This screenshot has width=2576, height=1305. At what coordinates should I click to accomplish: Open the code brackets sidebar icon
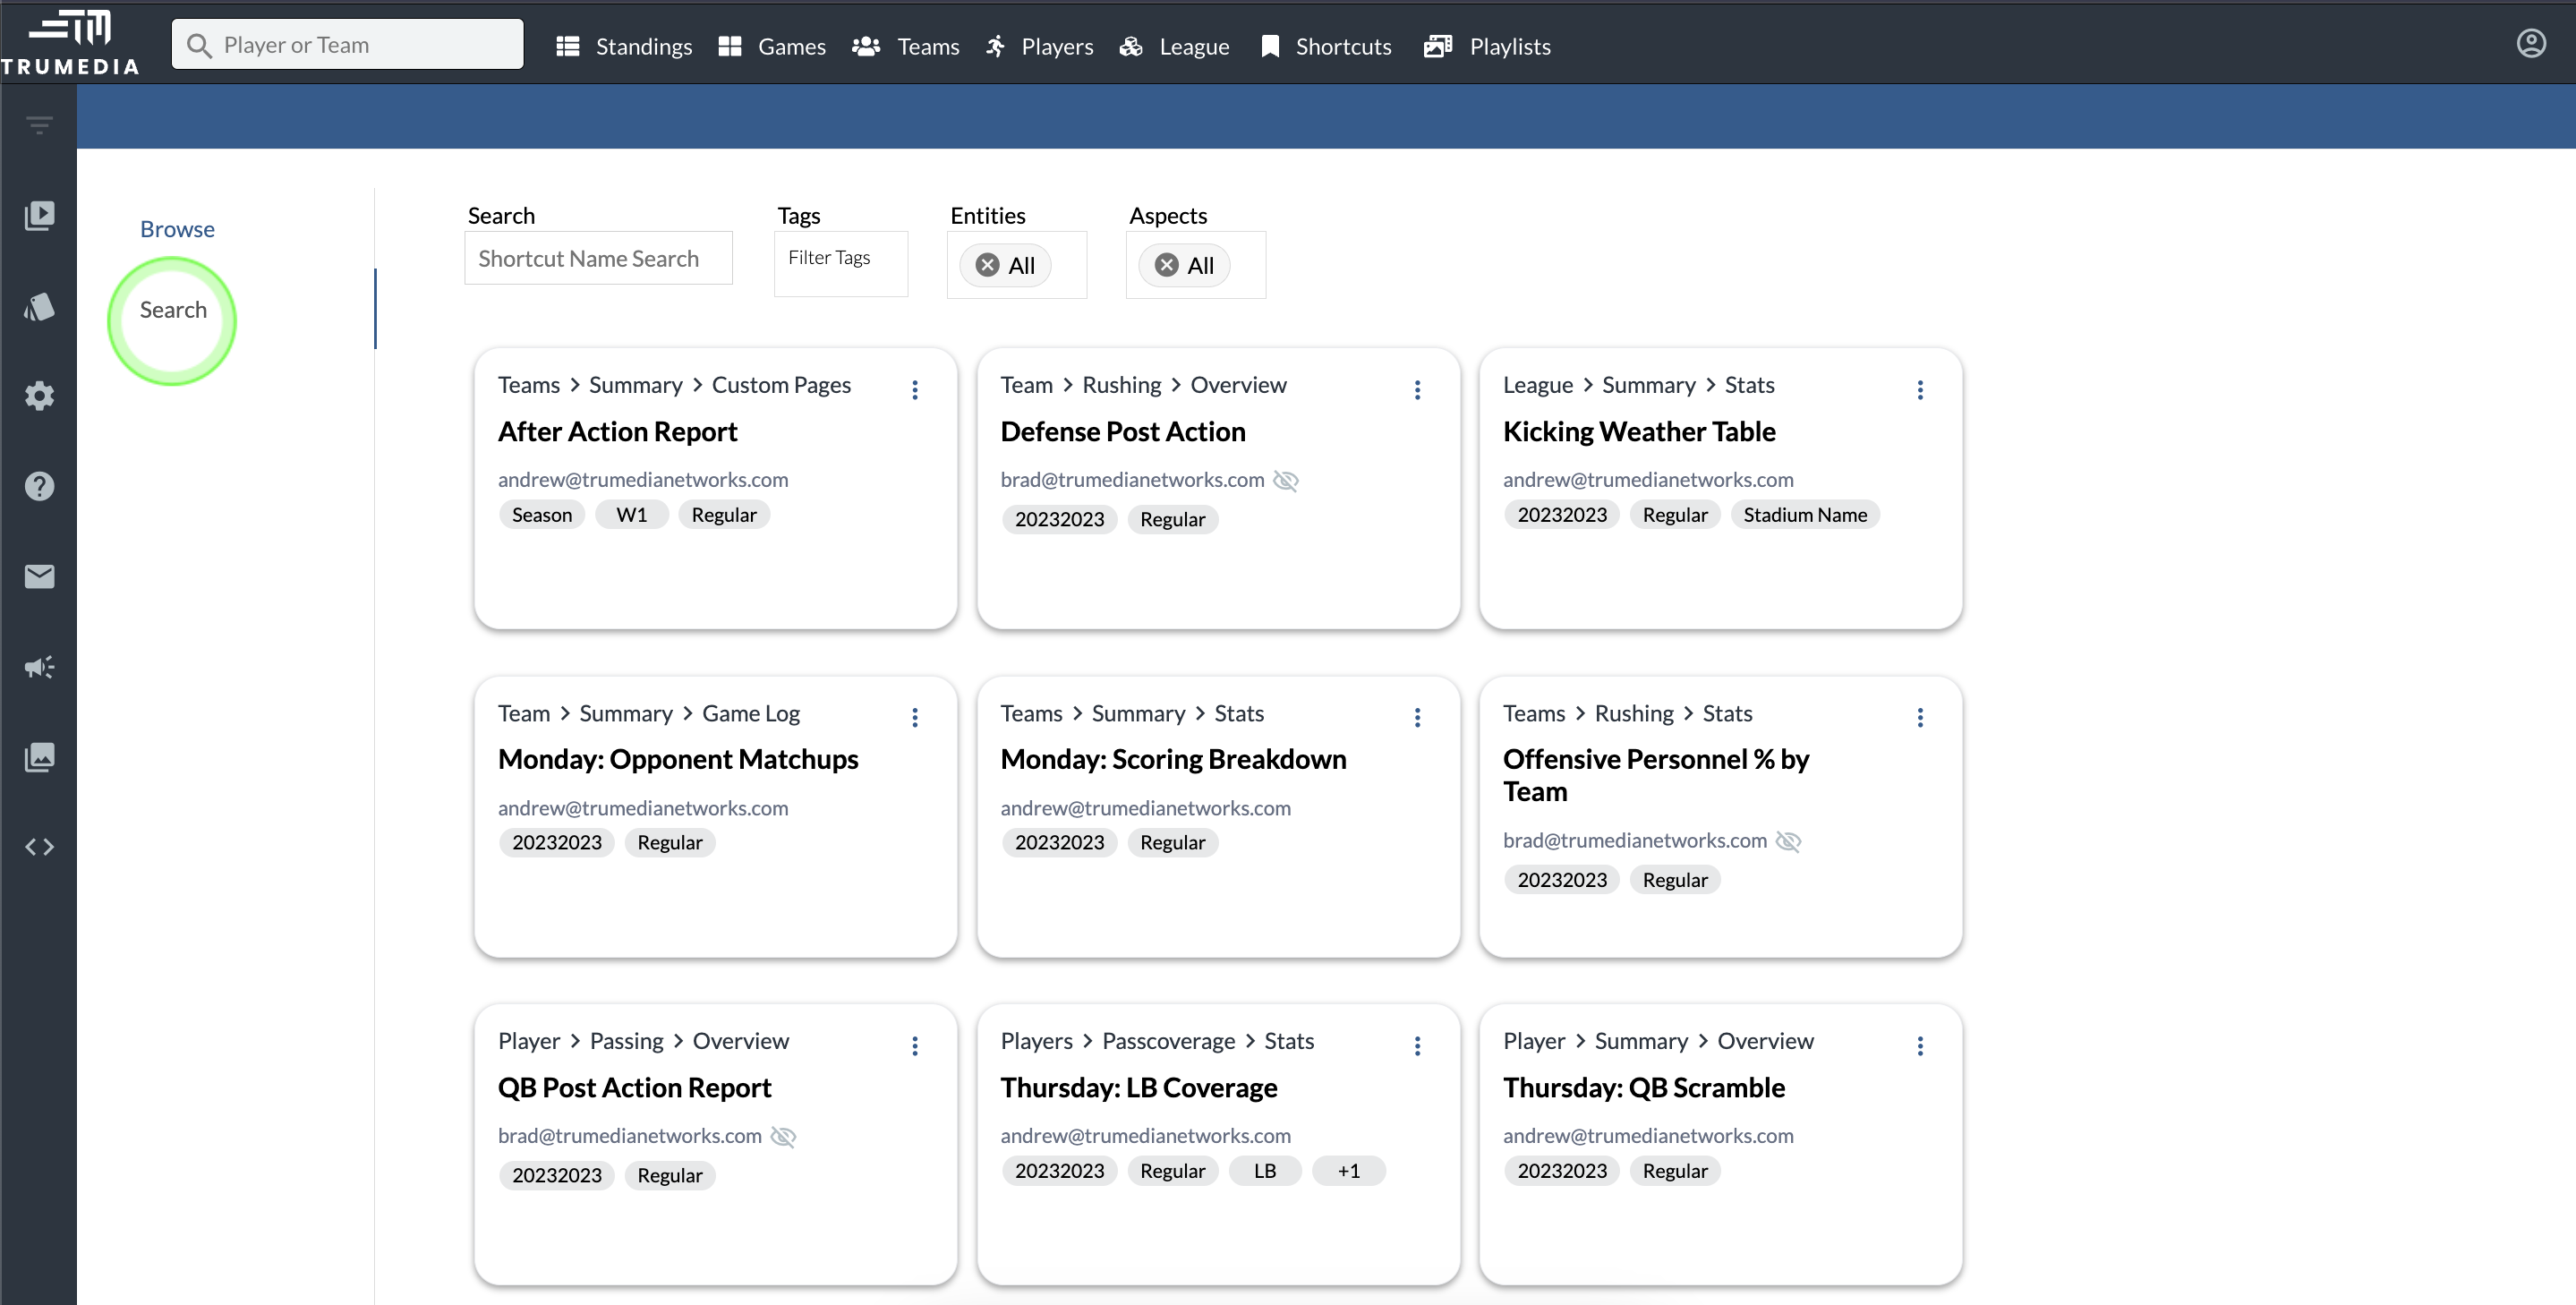point(39,847)
